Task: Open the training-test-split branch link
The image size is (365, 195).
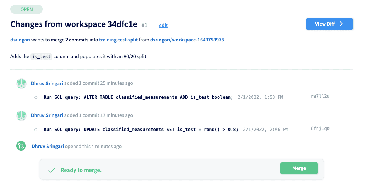Action: point(118,40)
